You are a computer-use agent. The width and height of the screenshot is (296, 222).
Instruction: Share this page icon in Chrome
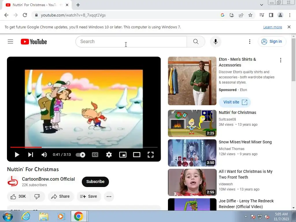click(x=241, y=15)
